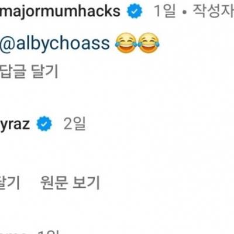Open the majormumhacks profile name
This screenshot has height=234, width=234.
click(60, 12)
